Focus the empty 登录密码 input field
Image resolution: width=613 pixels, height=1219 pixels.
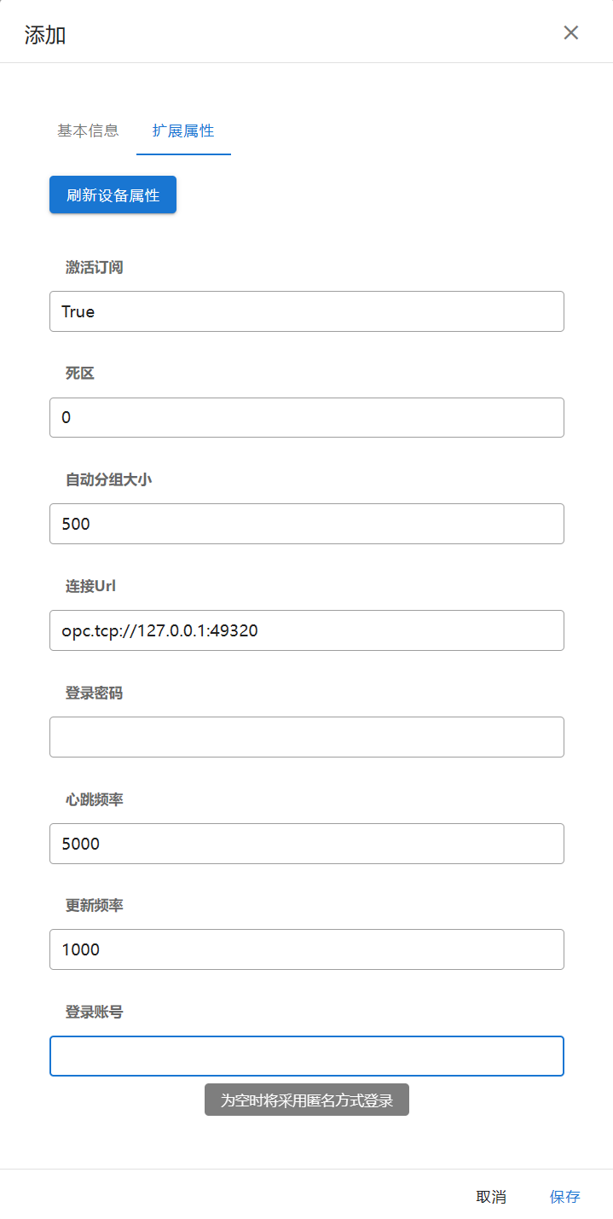[307, 737]
